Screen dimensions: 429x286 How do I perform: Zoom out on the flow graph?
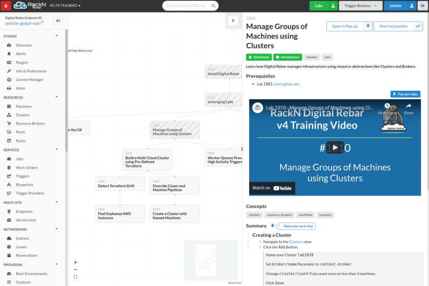point(75,270)
